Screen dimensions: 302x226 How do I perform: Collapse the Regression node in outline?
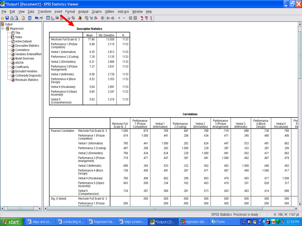3,29
